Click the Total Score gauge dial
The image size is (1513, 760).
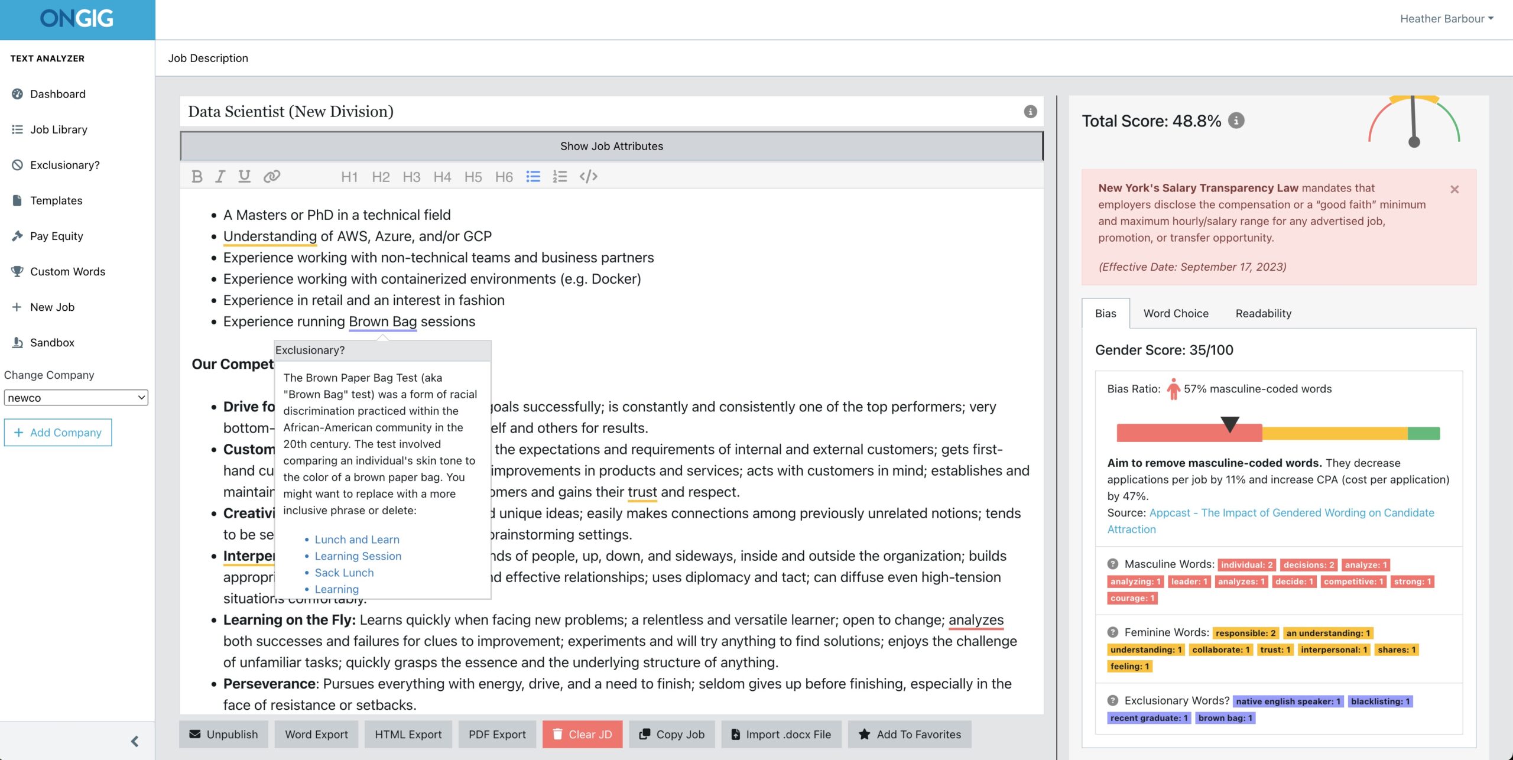click(x=1414, y=121)
